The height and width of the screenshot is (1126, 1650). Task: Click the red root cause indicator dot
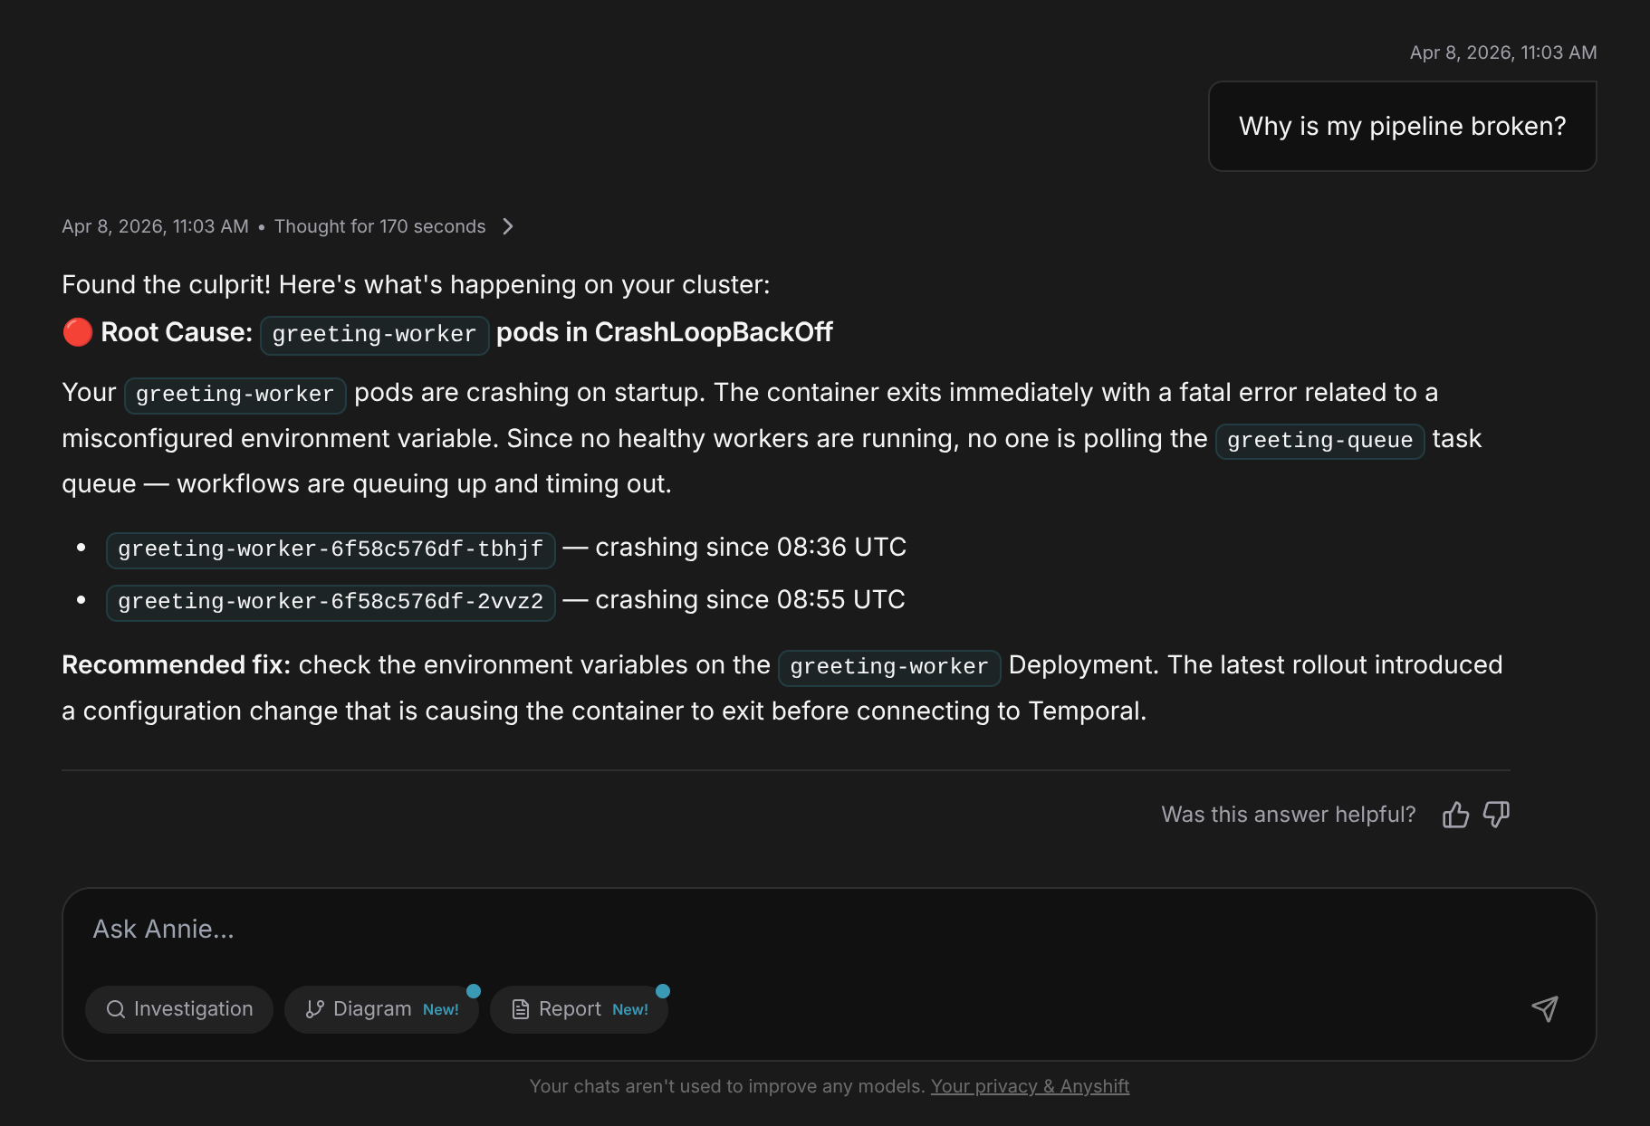click(x=77, y=332)
